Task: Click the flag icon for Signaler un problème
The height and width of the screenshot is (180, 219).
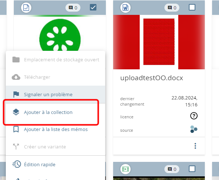Action: coord(16,94)
